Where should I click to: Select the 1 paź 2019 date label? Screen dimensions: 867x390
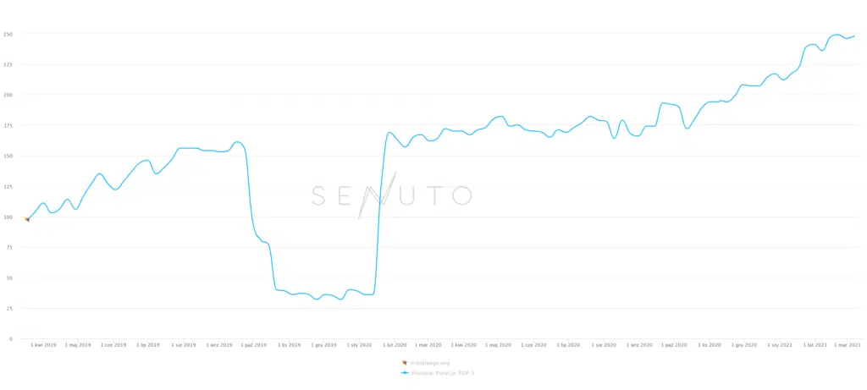253,344
